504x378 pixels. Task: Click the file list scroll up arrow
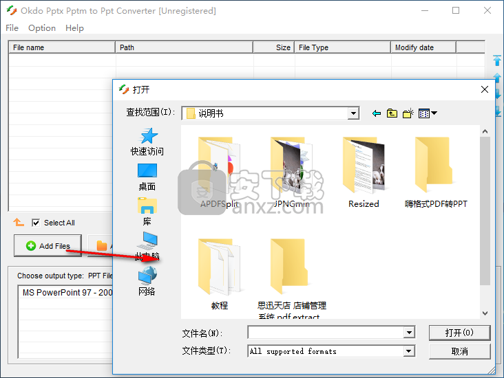click(485, 131)
